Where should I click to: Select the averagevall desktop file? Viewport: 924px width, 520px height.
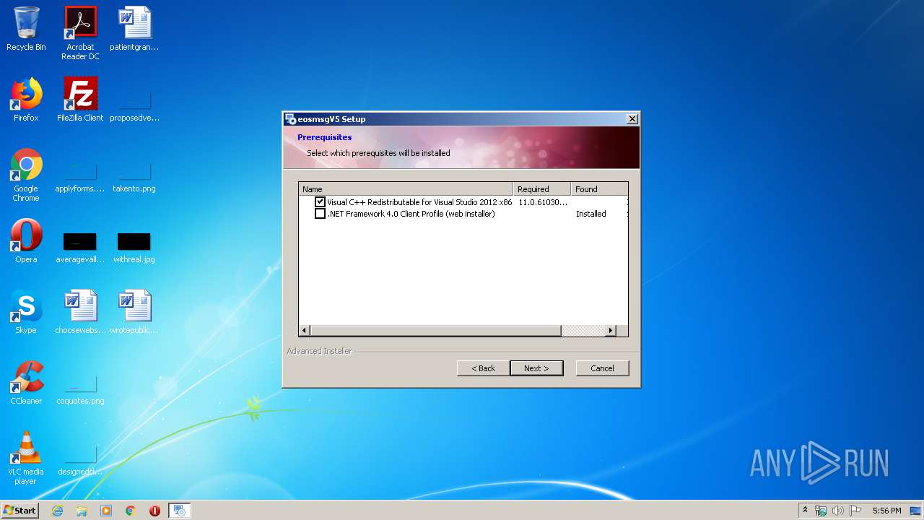point(80,247)
